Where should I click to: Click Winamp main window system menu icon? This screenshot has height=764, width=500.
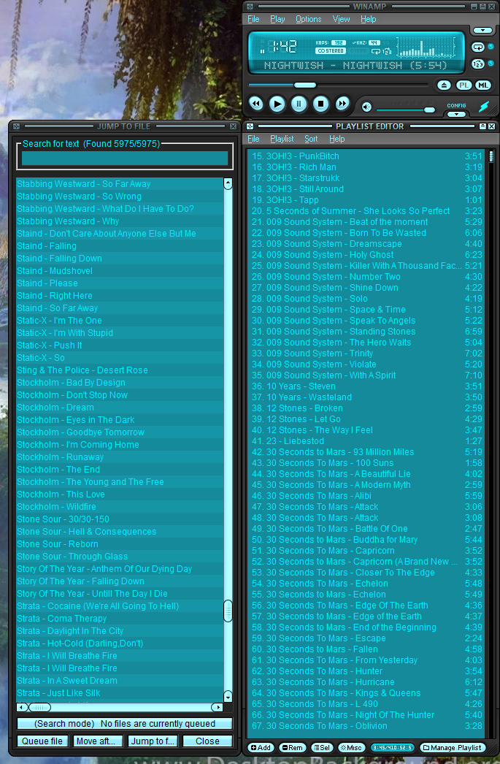pyautogui.click(x=250, y=7)
